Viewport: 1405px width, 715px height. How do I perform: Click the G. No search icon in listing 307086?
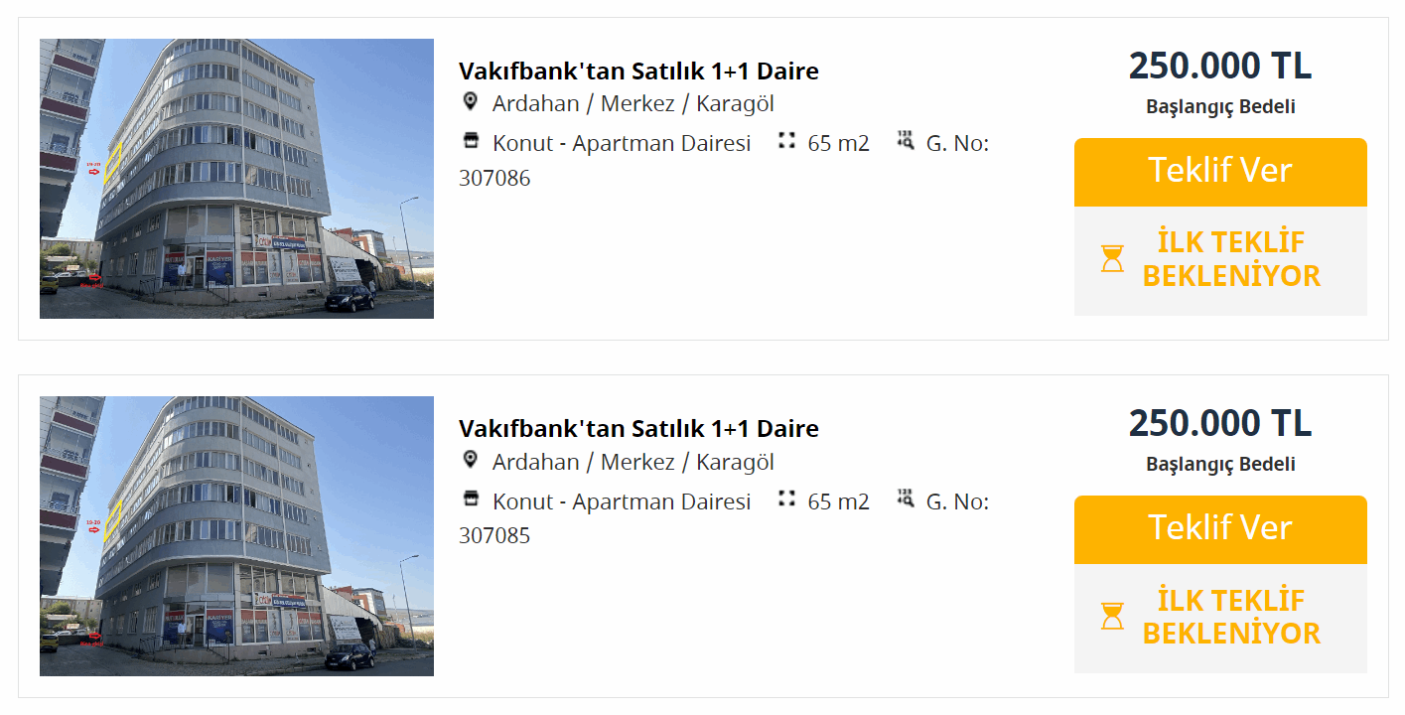click(906, 140)
